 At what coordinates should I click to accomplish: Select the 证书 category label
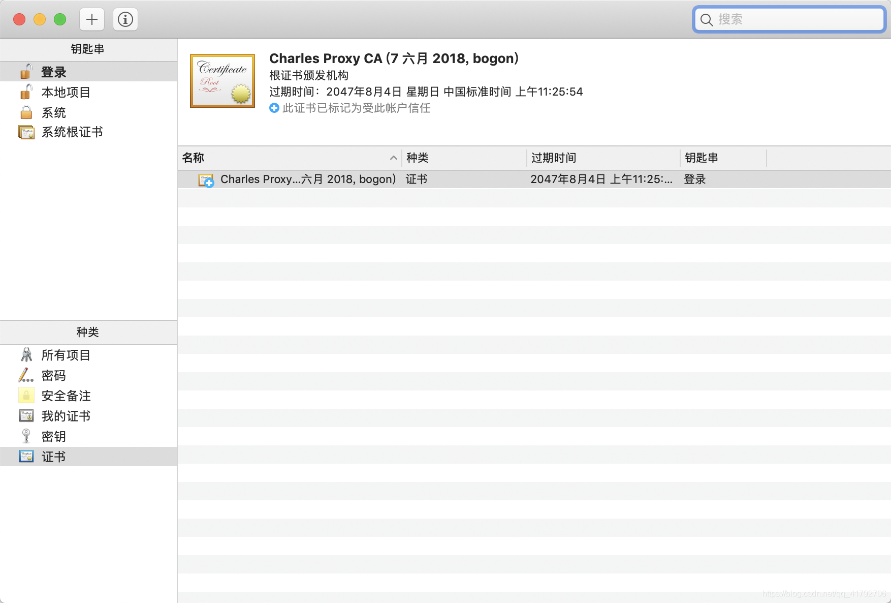point(54,457)
